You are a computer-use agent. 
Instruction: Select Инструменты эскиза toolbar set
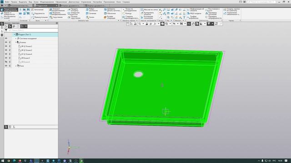(x=9, y=17)
